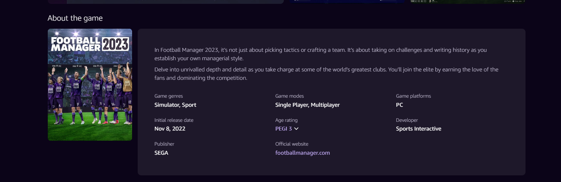Click the 'Developer' label

point(407,120)
